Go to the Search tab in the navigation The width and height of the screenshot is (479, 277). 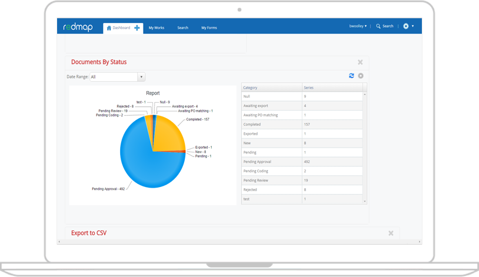pos(182,28)
